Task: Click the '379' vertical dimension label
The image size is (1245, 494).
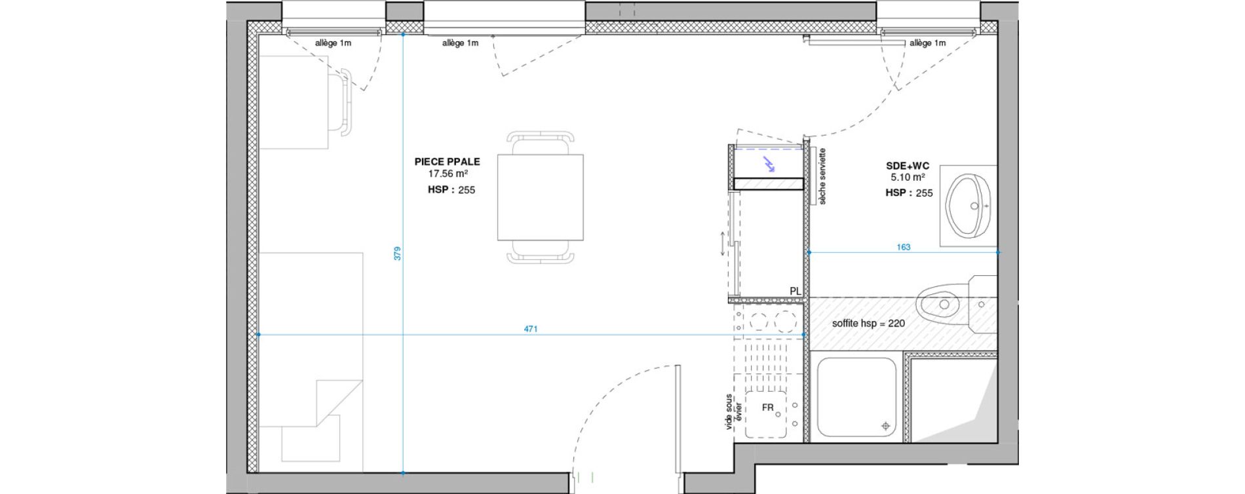Action: (397, 254)
